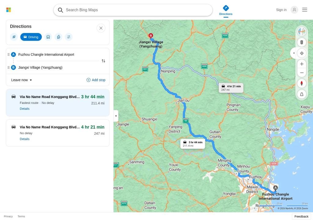Select the transit directions mode icon
This screenshot has width=313, height=220.
(48, 37)
